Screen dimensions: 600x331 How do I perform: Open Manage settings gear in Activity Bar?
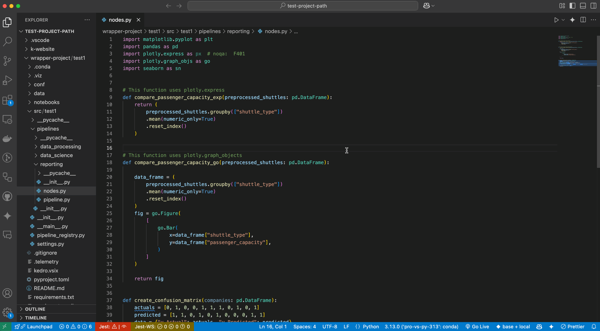tap(7, 312)
